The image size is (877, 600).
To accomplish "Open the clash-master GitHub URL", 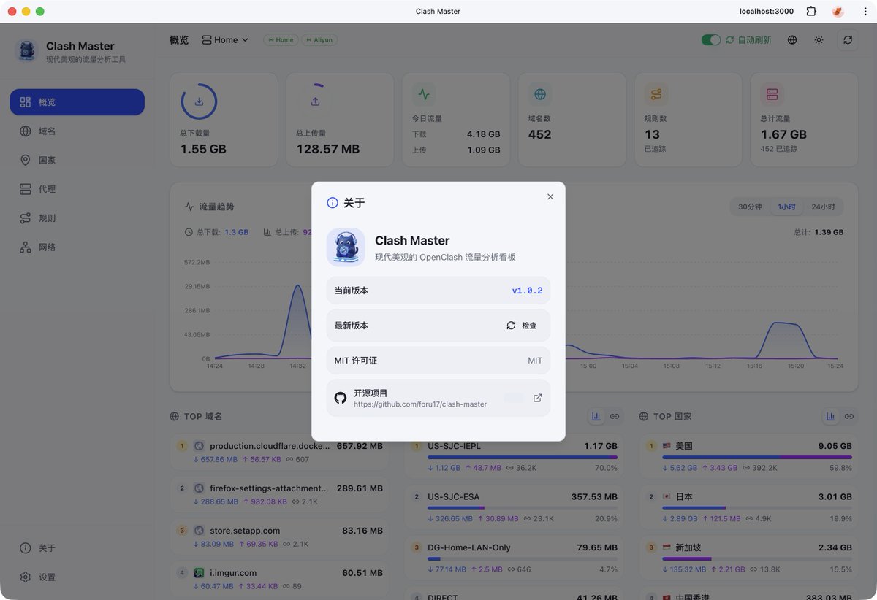I will [x=420, y=404].
